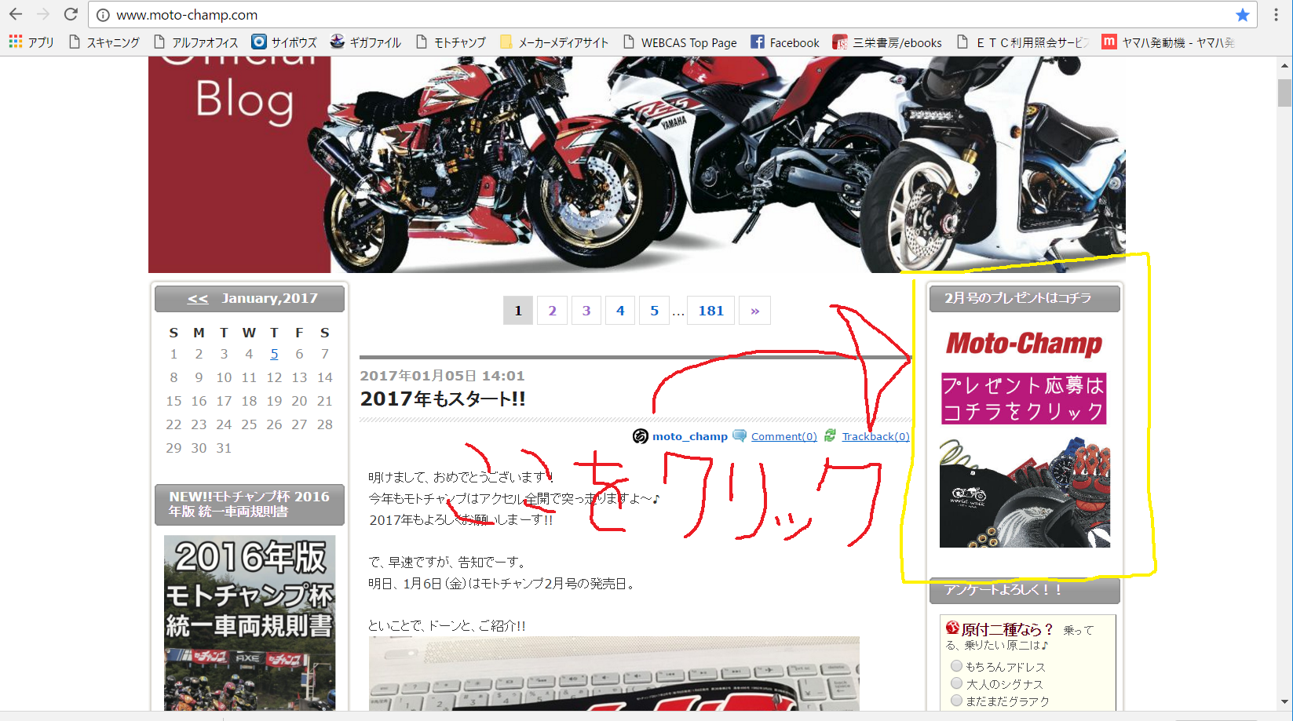Open the ETC利用照会サービス bookmark
Screen dimensions: 1293x721
point(1023,42)
